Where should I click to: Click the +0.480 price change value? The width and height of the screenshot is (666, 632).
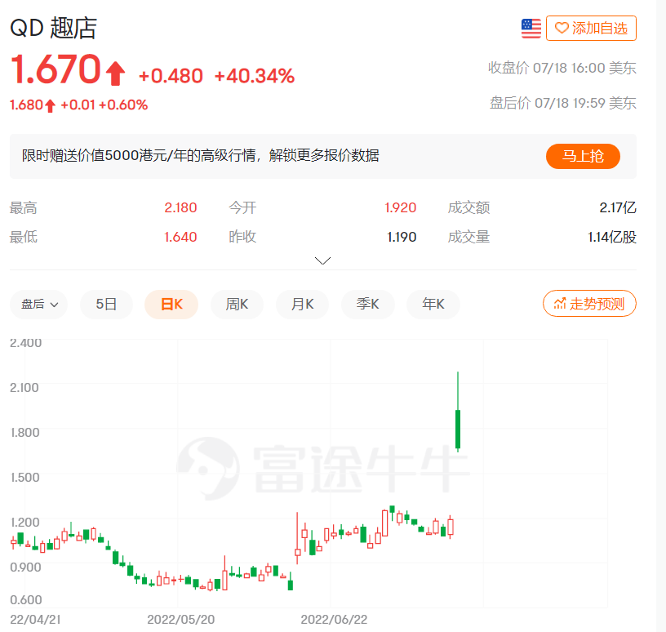click(x=171, y=76)
